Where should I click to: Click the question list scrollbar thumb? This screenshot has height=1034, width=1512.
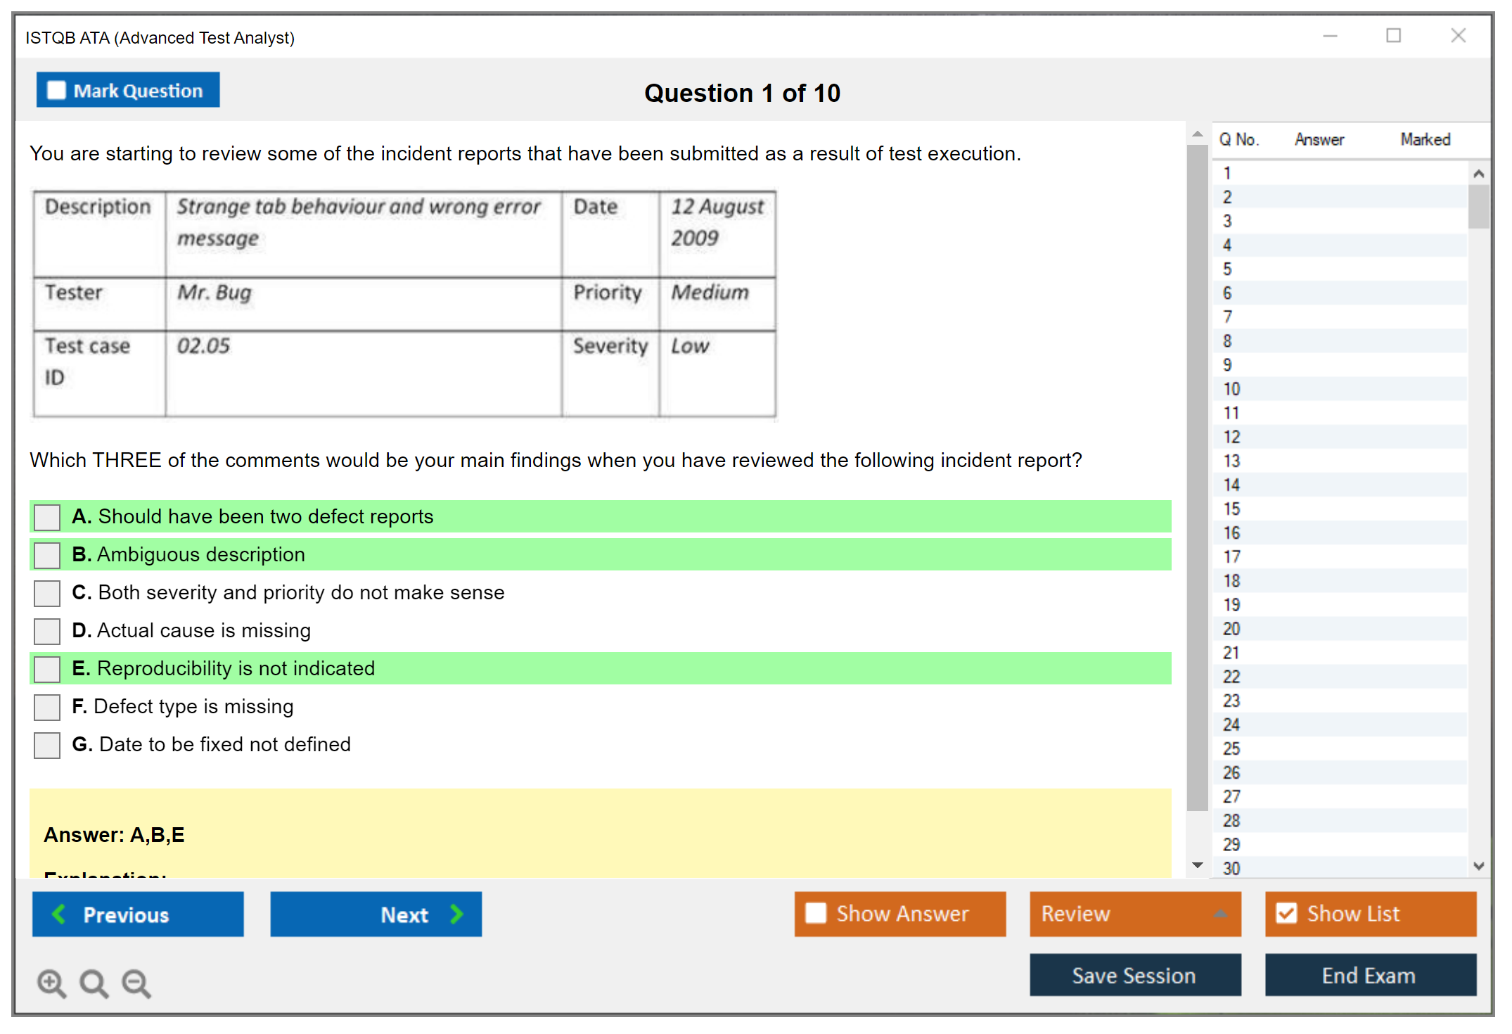tap(1478, 206)
